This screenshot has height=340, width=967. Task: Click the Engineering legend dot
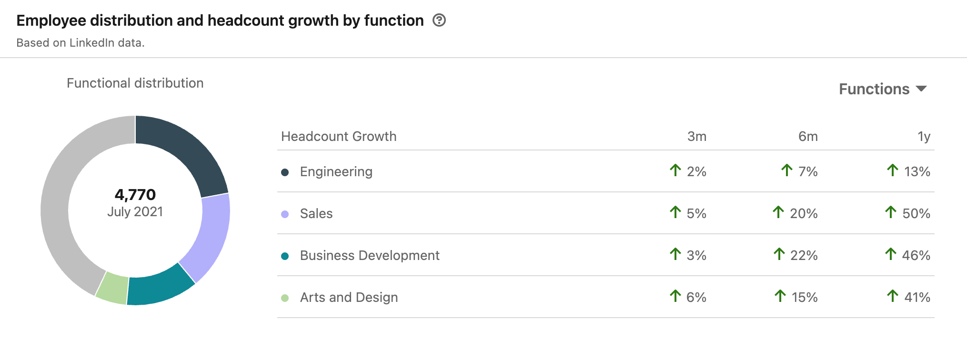285,172
